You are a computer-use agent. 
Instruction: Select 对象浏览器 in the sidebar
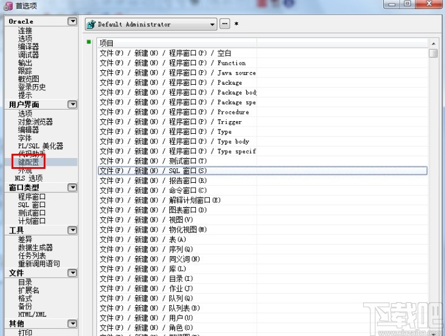35,122
